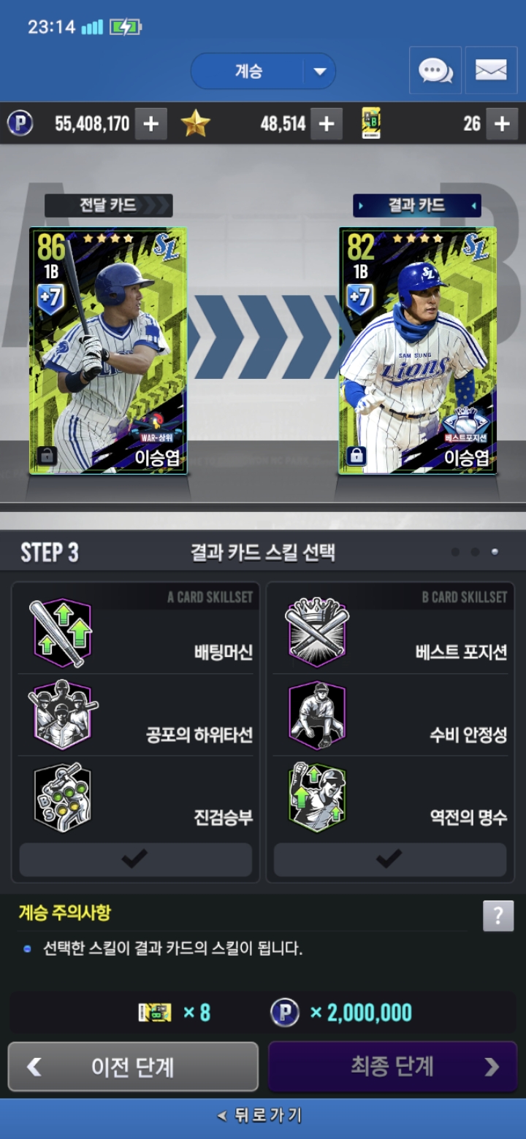Tap the 배팅머신 skill icon

(x=62, y=633)
